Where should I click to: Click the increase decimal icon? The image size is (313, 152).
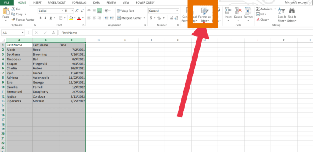pos(171,18)
